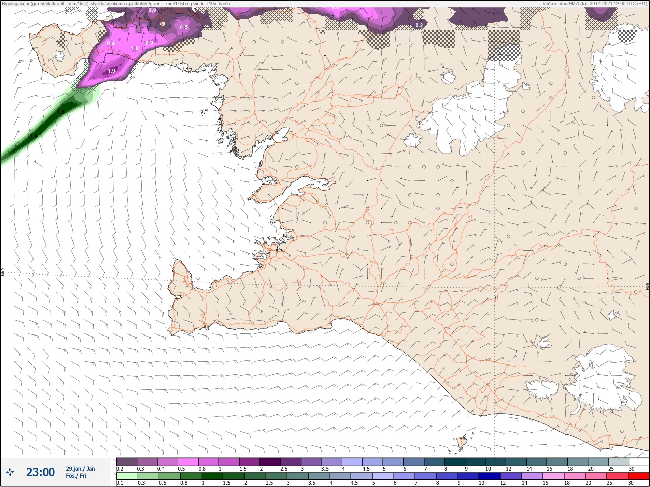Screen dimensions: 650x487
Task: Pick the white top-row swatch for 30
Action: (639, 462)
